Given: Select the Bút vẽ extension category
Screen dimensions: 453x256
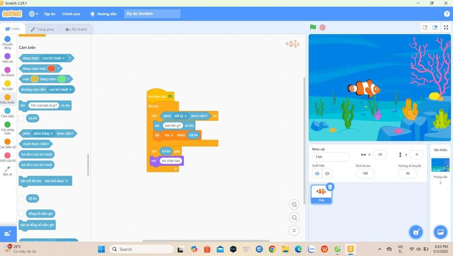Looking at the screenshot, I should (x=8, y=171).
